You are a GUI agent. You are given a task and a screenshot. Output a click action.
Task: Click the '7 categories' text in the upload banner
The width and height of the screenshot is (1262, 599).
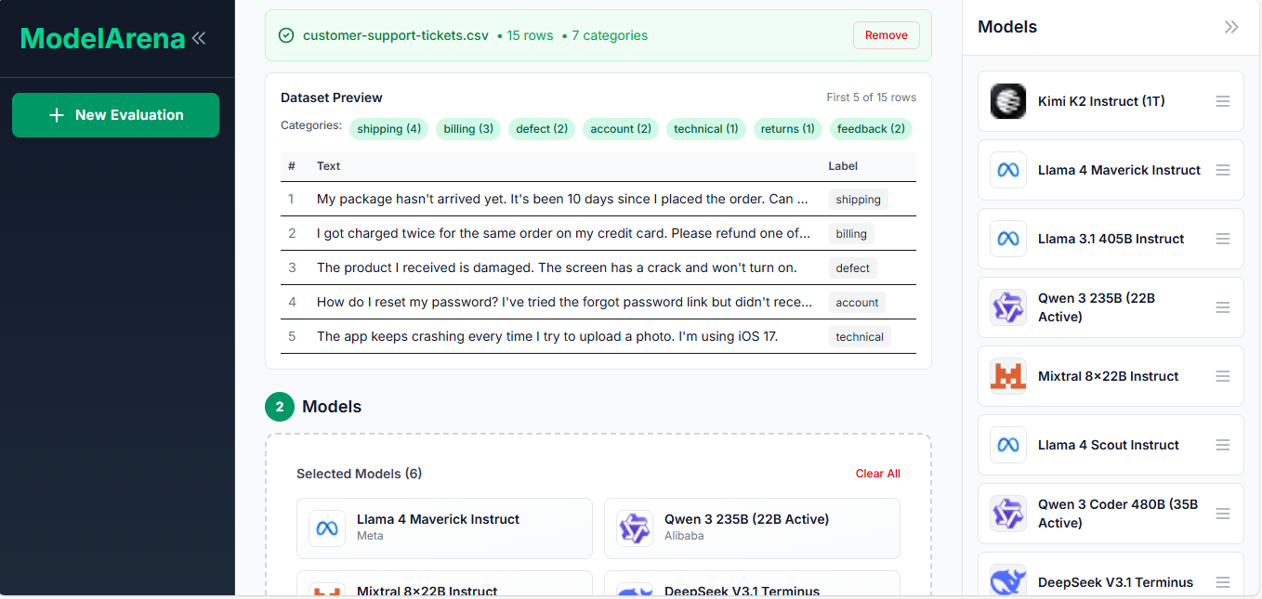tap(610, 35)
